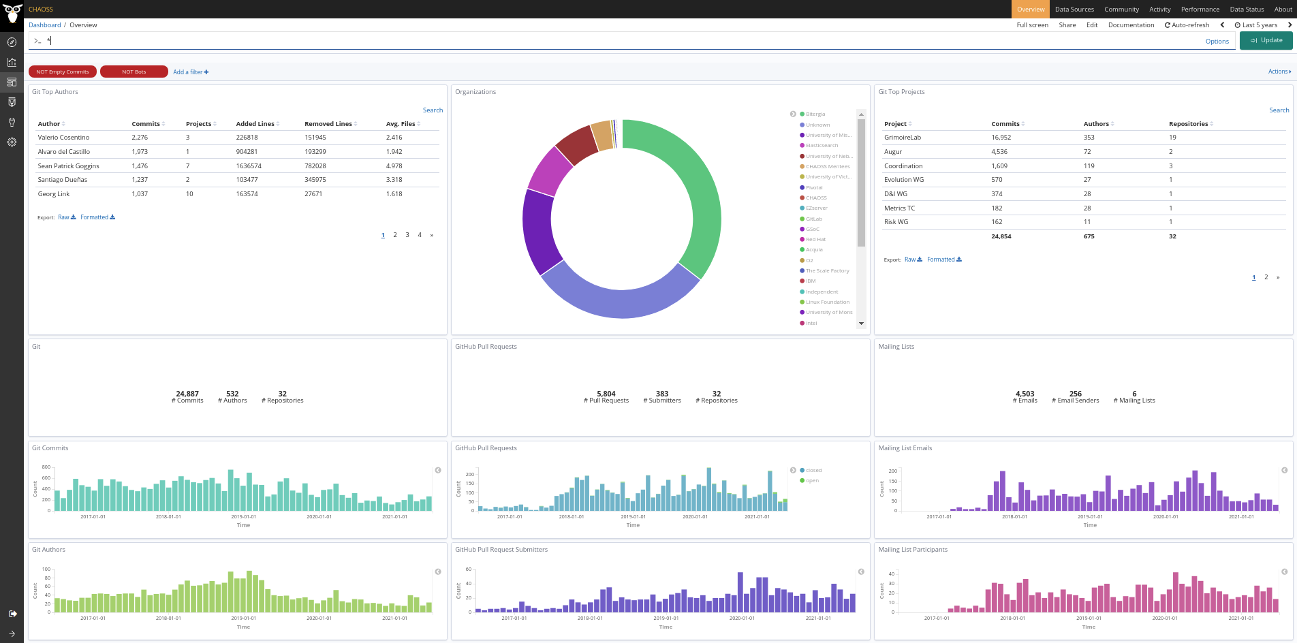Image resolution: width=1297 pixels, height=643 pixels.
Task: Toggle the NOT Bots filter pill
Action: click(x=134, y=72)
